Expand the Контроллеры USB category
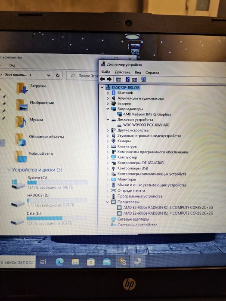Viewport: 226px width, 301px height. [108, 169]
